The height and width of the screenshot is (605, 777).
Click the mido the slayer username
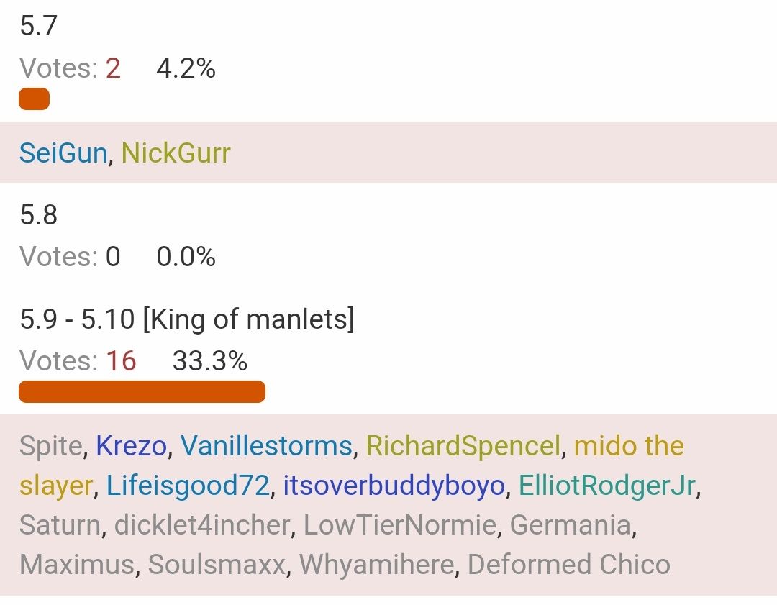(x=629, y=445)
